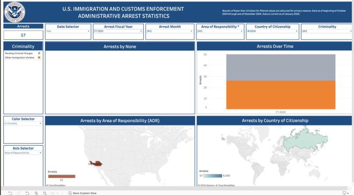Click the Revert icon in bottom toolbar

coord(27,193)
